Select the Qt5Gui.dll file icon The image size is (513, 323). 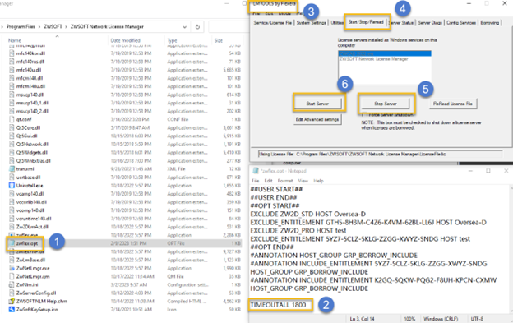(x=12, y=136)
